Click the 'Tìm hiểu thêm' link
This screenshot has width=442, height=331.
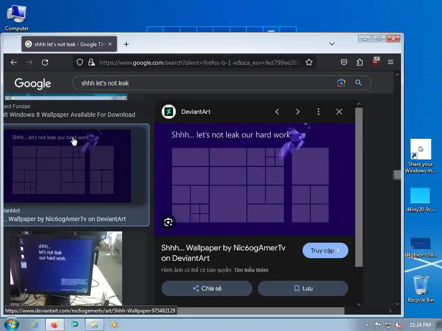pos(251,270)
